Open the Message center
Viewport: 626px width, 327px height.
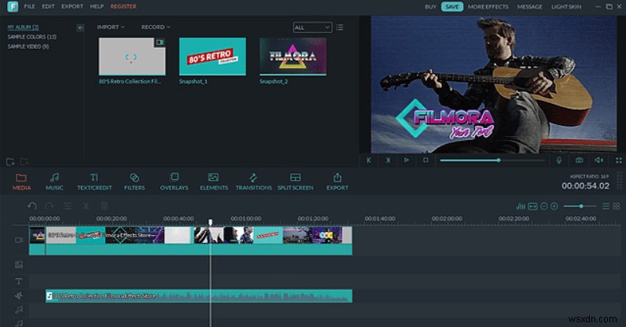(x=530, y=7)
